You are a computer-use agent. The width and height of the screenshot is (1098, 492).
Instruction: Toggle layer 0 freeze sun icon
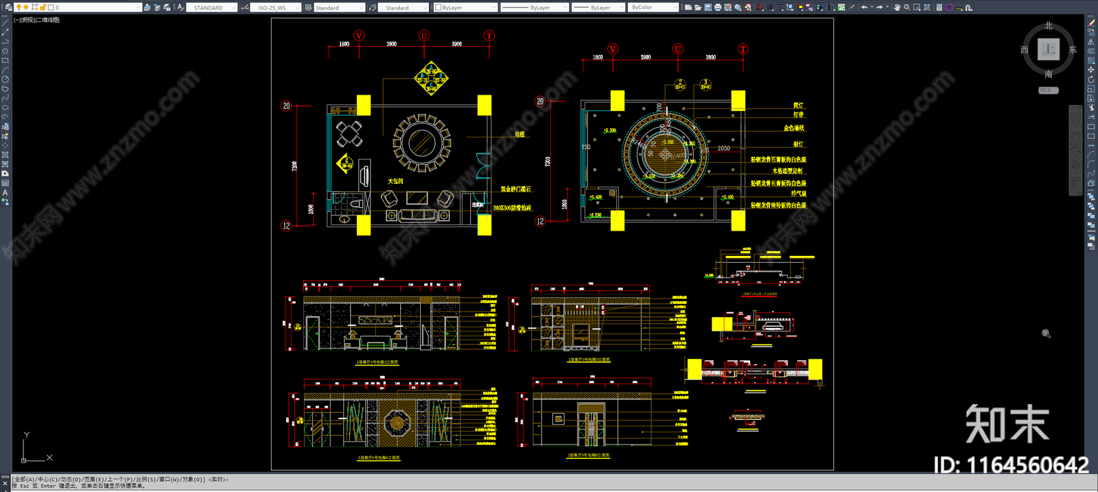point(26,8)
